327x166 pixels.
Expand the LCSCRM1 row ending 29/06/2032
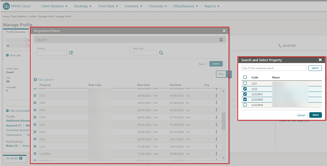click(35, 154)
